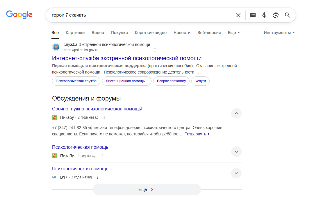Open three-dot menu for psi.mchs.gov.ru result

tap(155, 50)
